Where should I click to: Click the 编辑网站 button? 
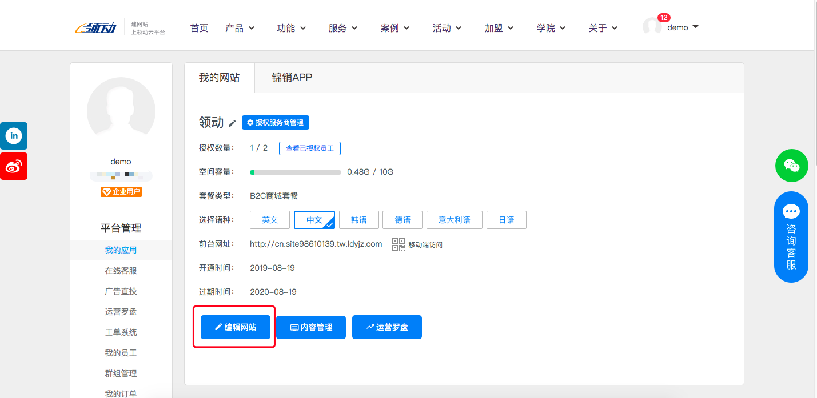pyautogui.click(x=235, y=327)
